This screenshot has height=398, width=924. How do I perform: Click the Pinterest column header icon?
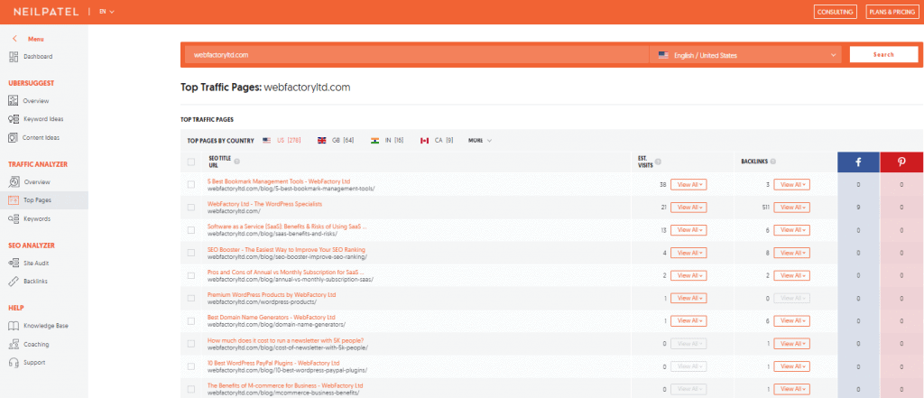tap(901, 162)
